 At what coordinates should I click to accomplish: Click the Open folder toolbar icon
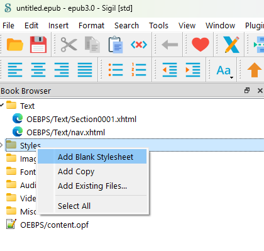tap(15, 45)
